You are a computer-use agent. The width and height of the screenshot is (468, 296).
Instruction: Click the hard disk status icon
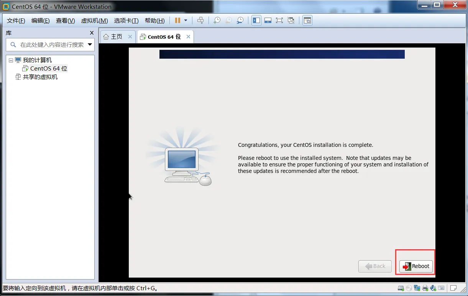coord(401,288)
